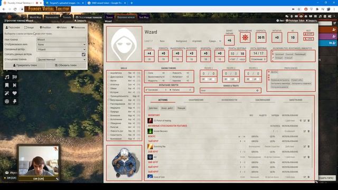Viewport: 338px width, 190px height.
Task: Open the Biography tab of sheet
Action: tap(296, 100)
